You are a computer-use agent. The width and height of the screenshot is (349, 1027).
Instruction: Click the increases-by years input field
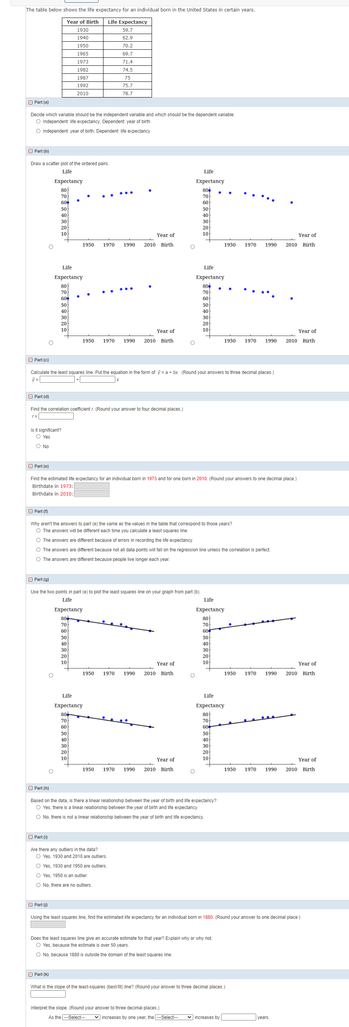click(x=239, y=1017)
